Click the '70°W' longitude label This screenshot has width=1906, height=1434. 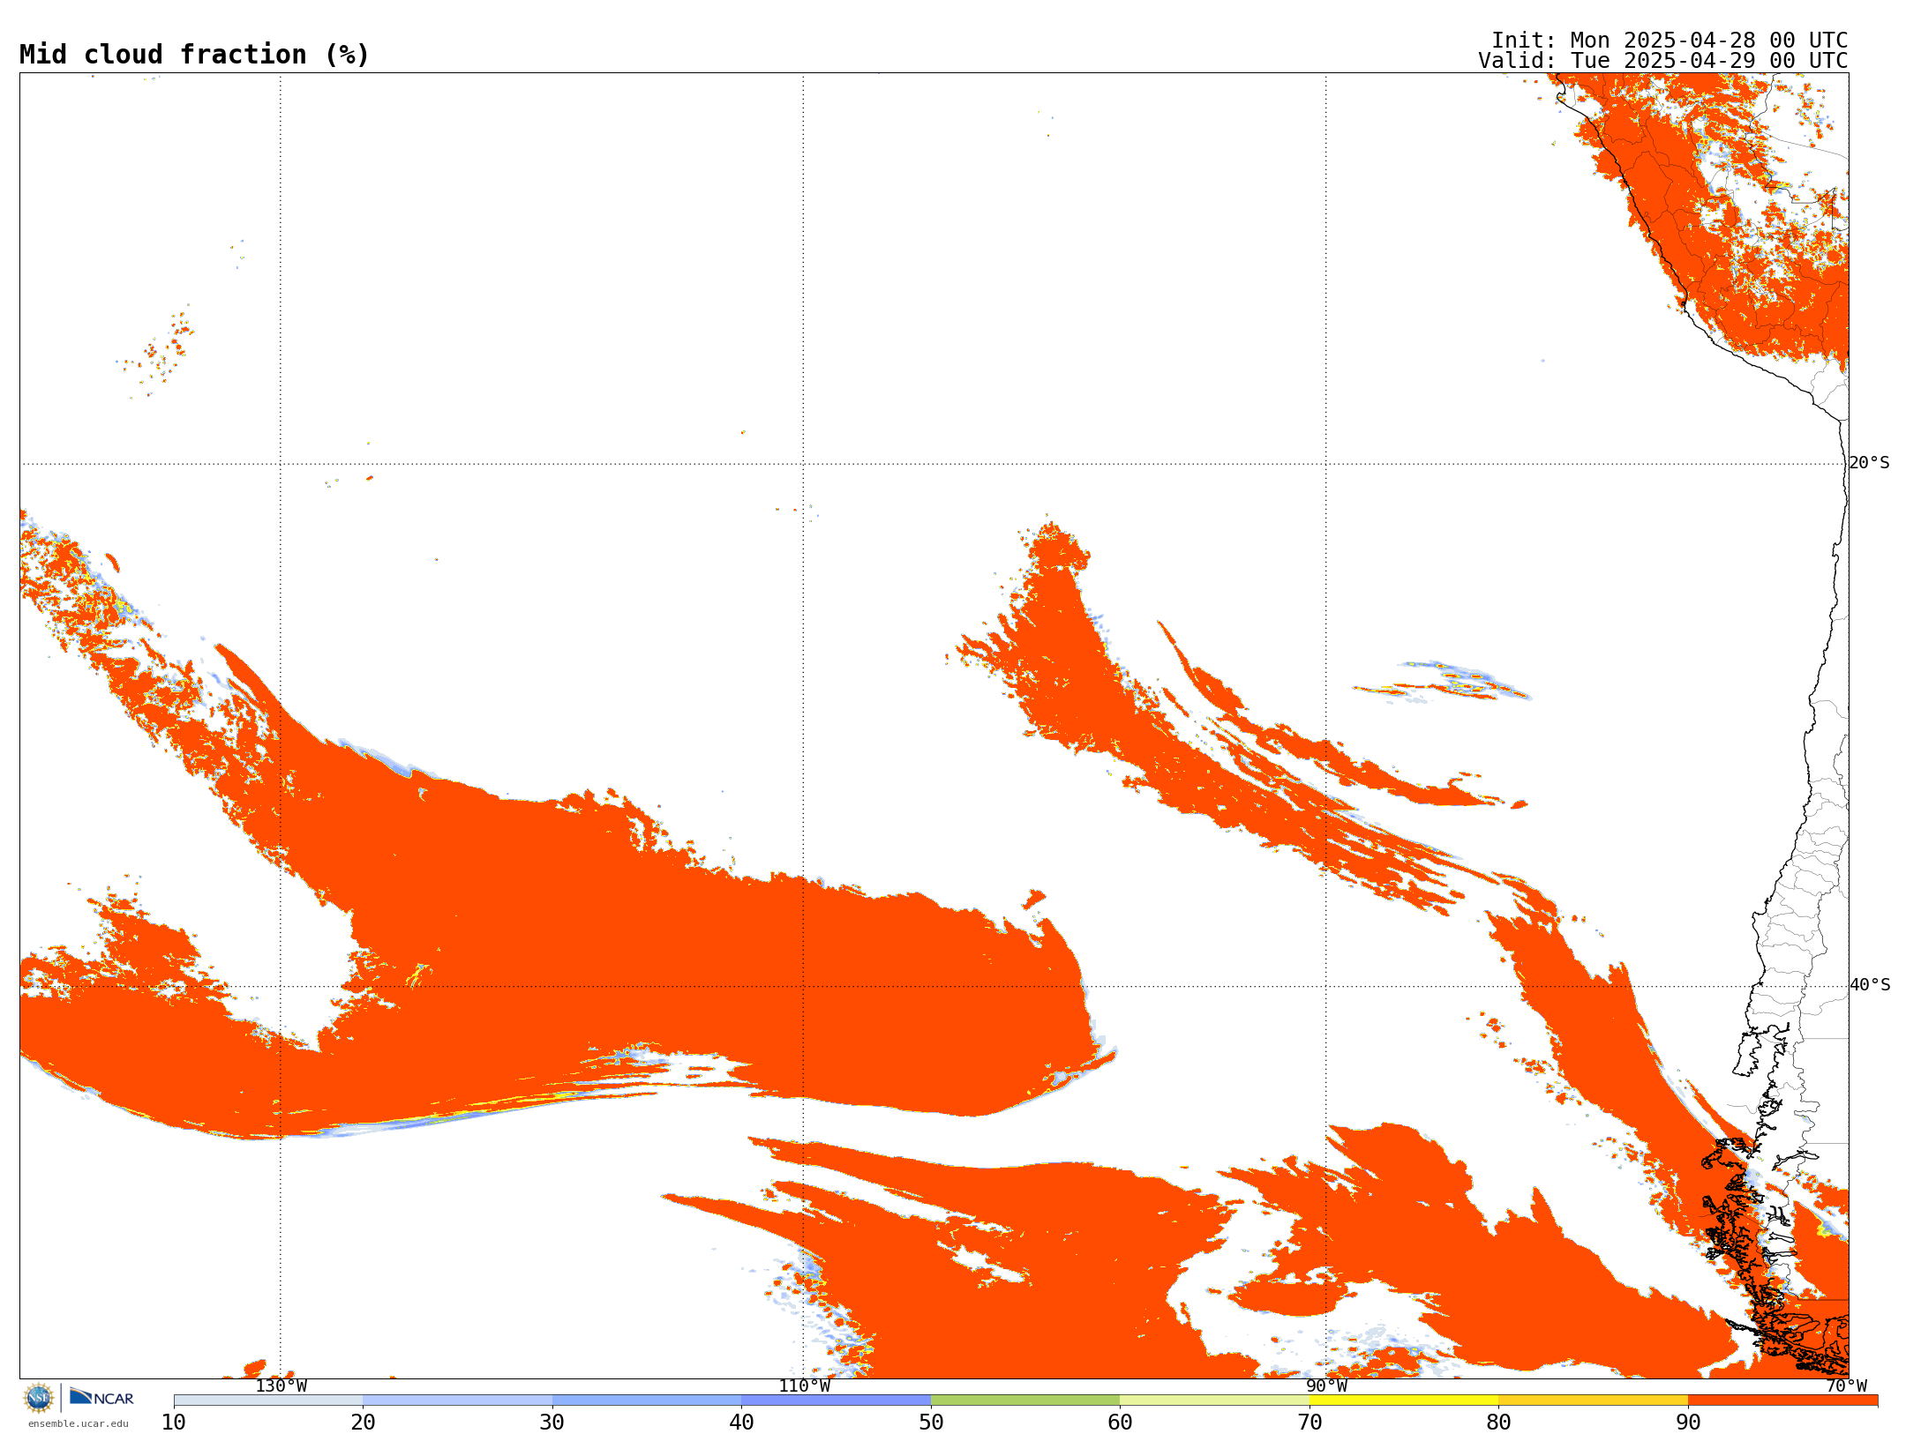[1846, 1386]
